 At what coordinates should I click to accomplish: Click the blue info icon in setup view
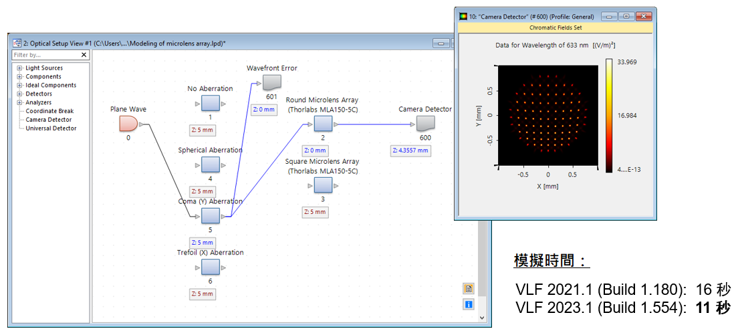(x=469, y=304)
